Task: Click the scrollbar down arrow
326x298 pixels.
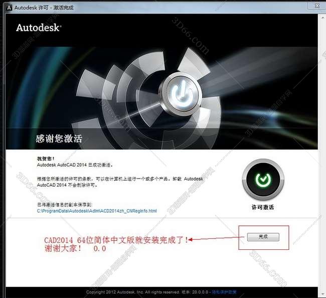Action: pyautogui.click(x=322, y=294)
